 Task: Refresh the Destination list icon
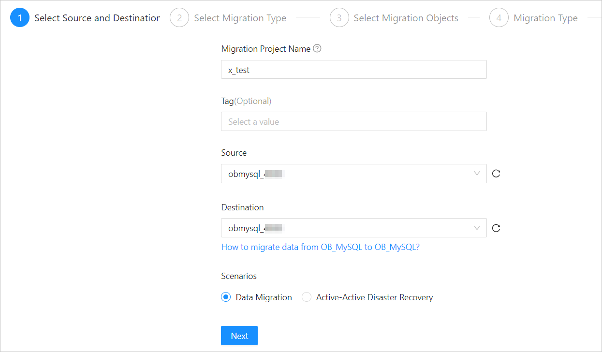click(x=496, y=228)
